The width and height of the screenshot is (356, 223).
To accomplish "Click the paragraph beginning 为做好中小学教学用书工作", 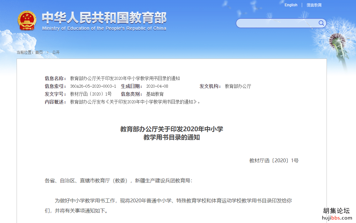I will pos(168,205).
